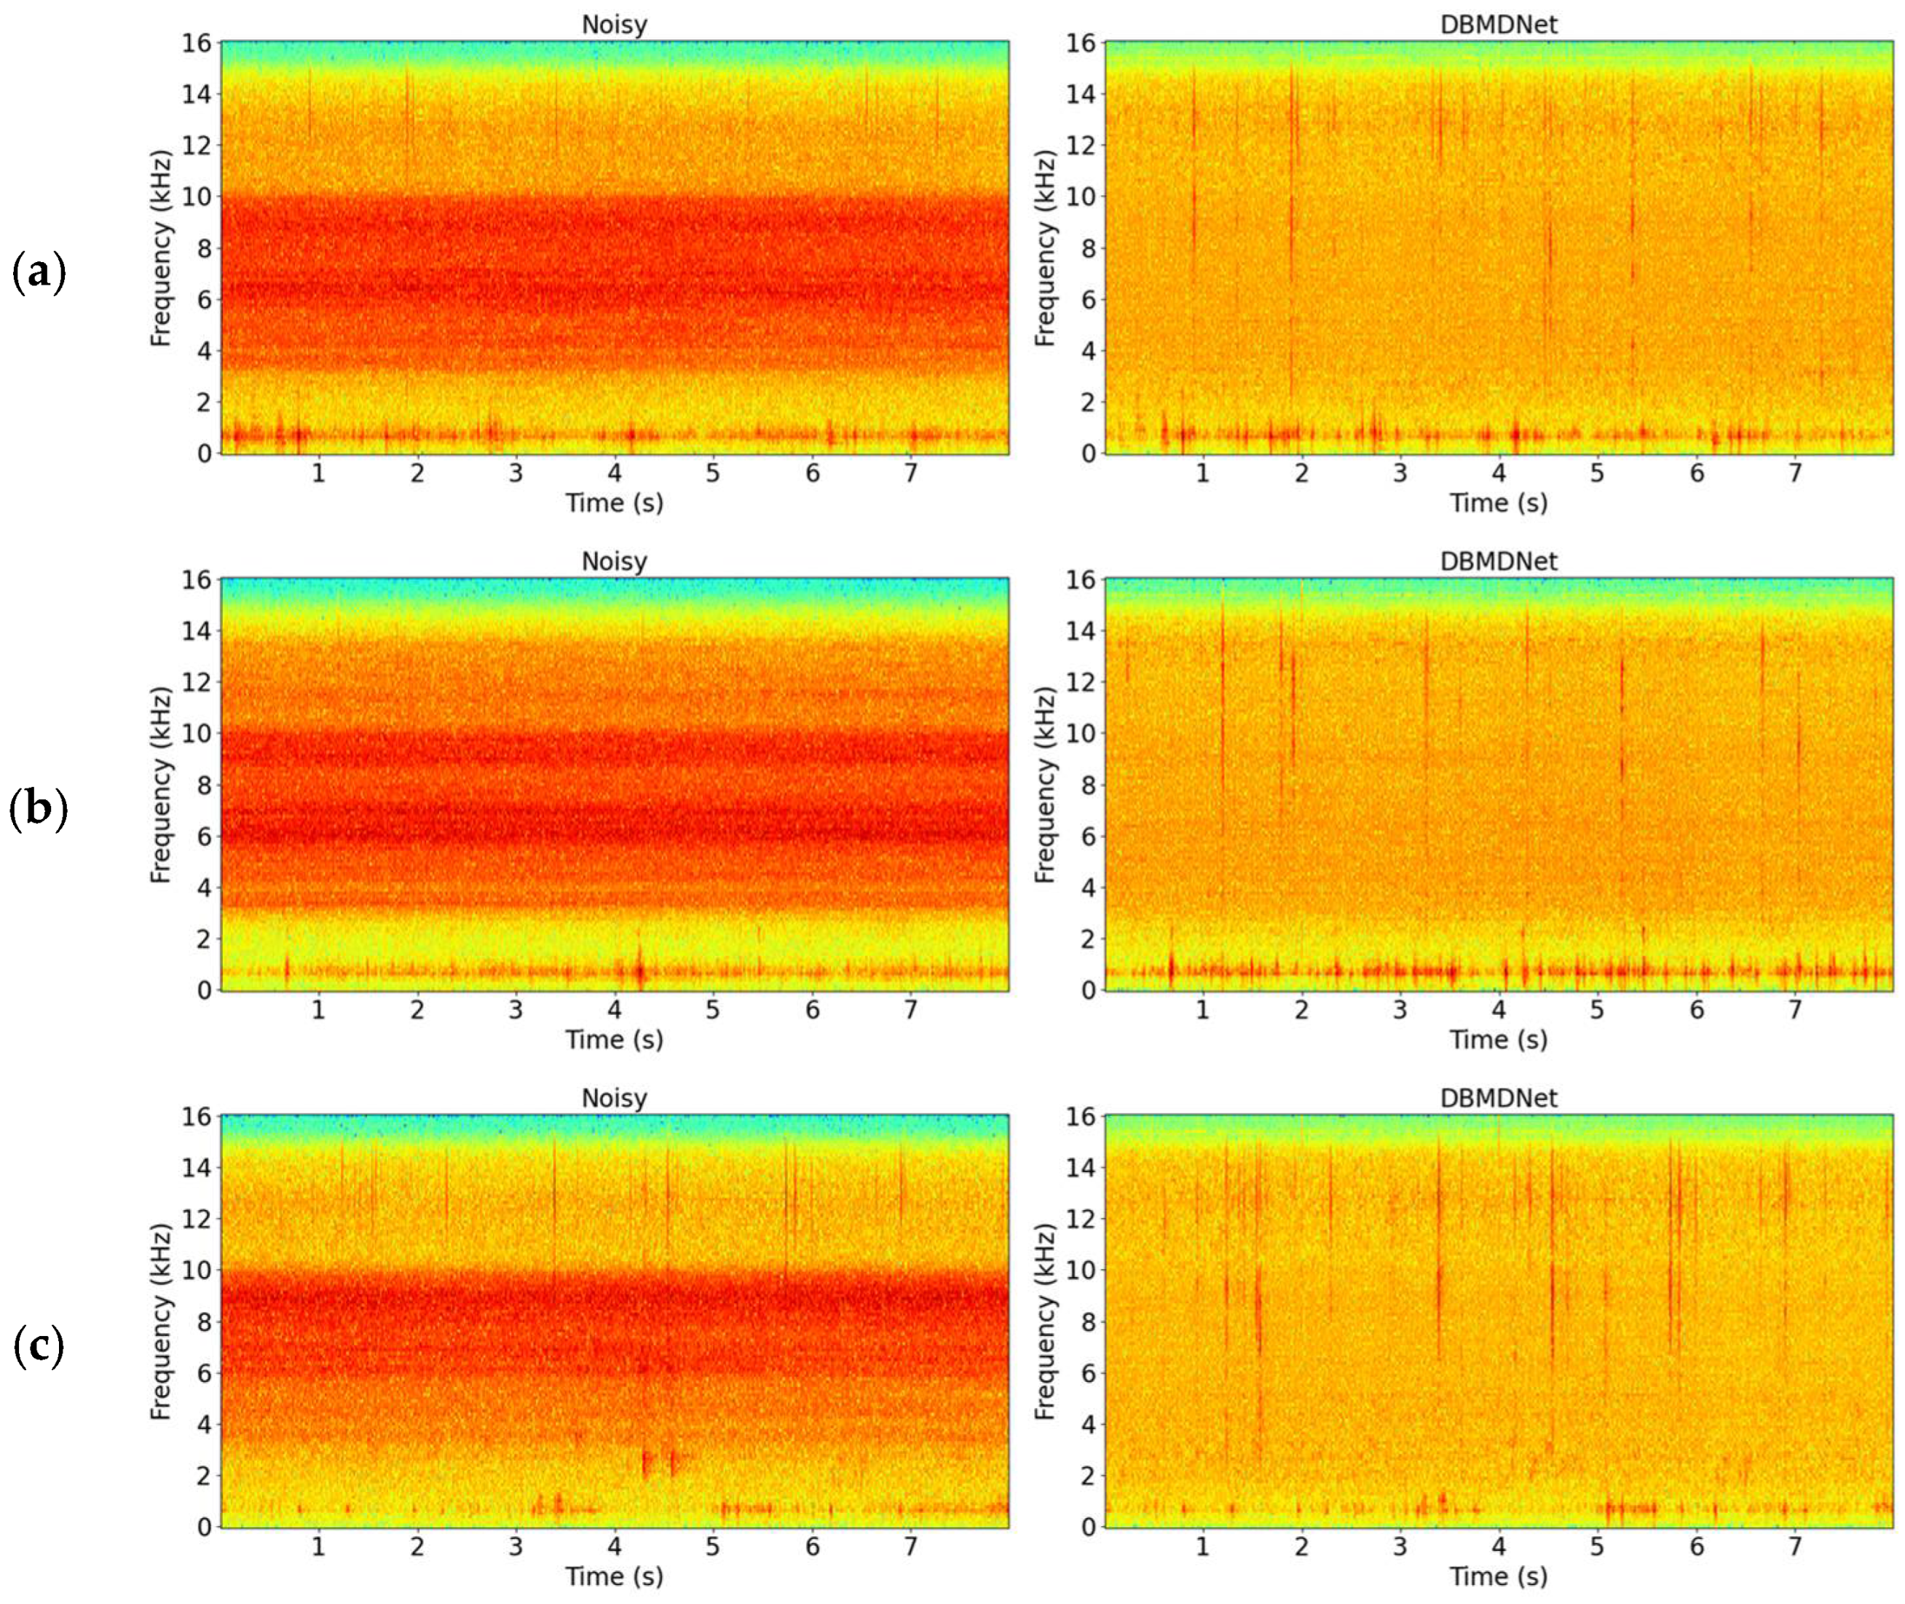Screen dimensions: 1905x1604
Task: Click the (c) row label
Action: [39, 1346]
